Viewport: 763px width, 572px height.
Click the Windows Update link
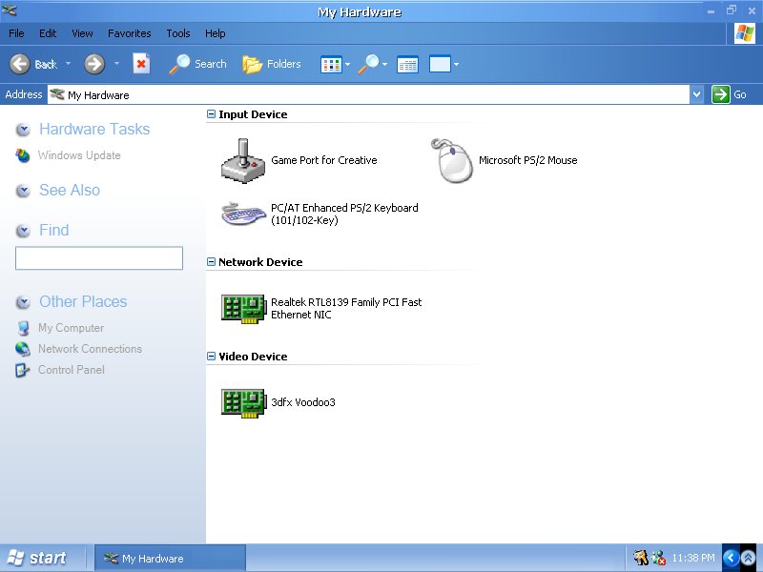[78, 155]
